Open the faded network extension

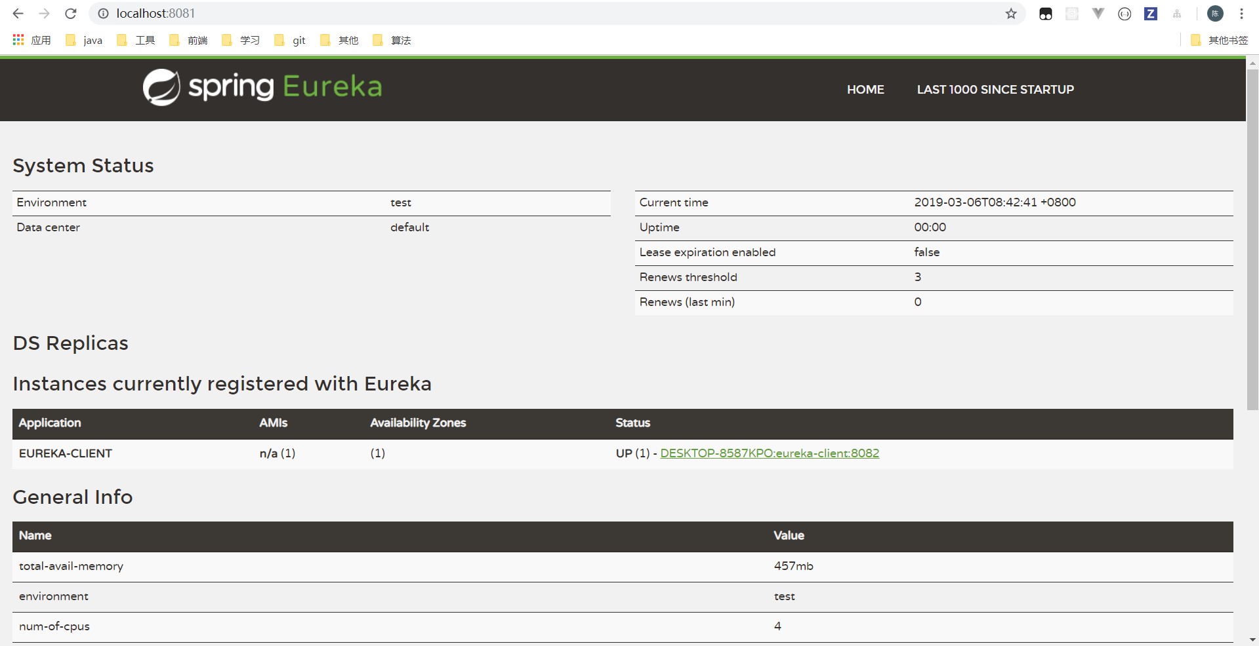1177,14
